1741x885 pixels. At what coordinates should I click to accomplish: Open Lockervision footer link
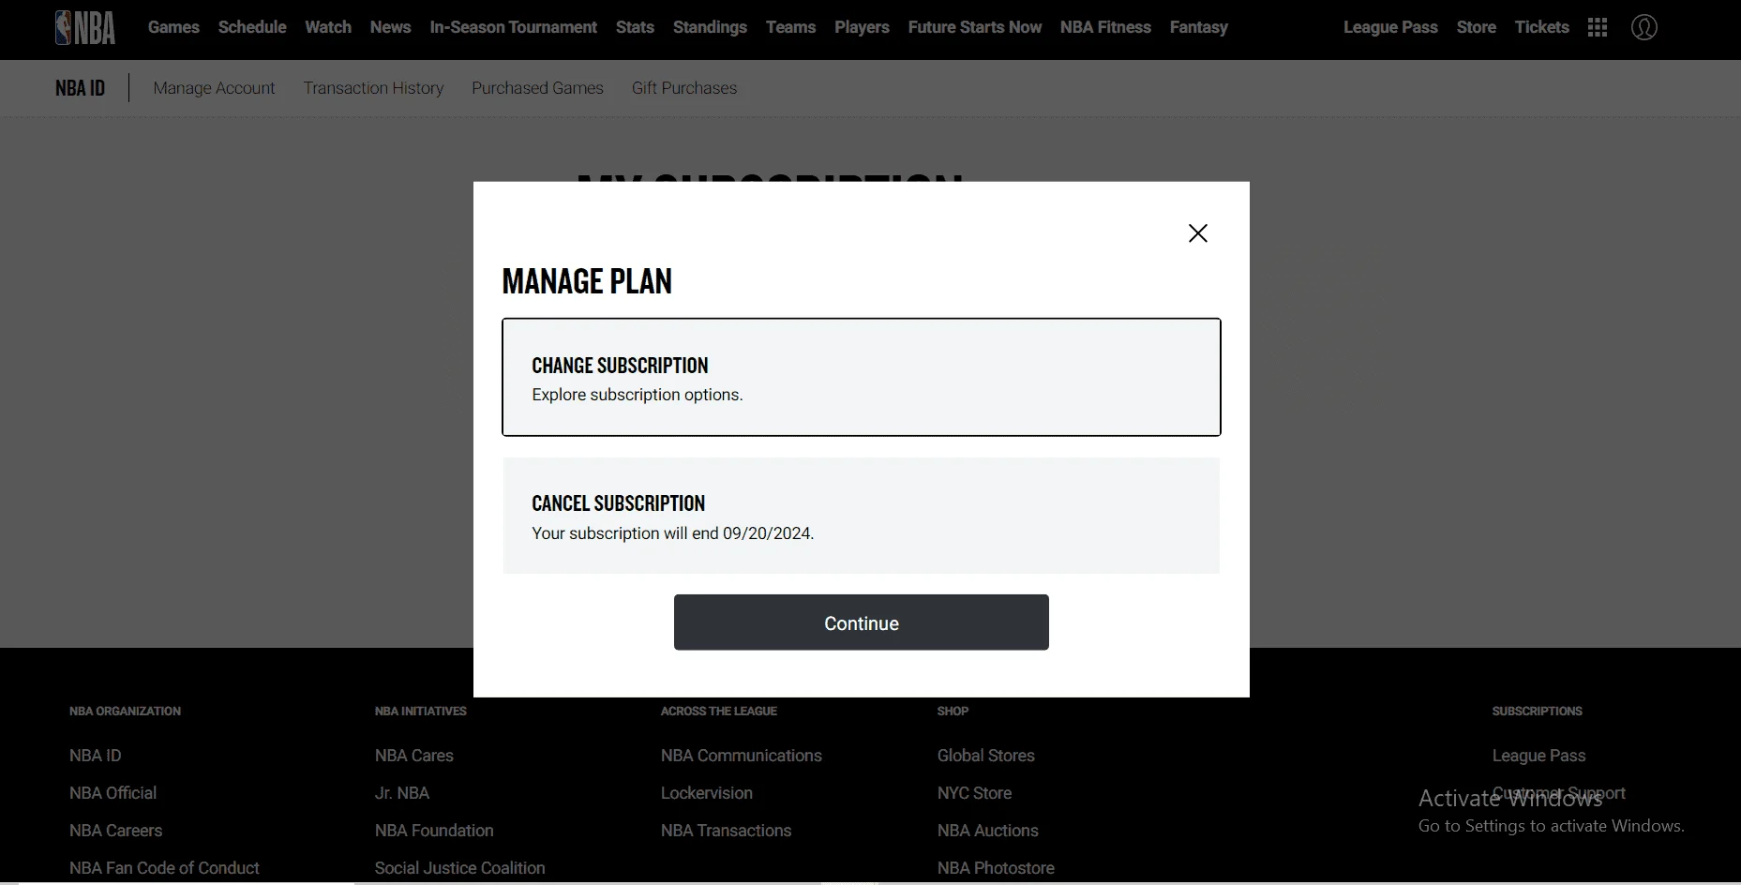click(x=707, y=793)
